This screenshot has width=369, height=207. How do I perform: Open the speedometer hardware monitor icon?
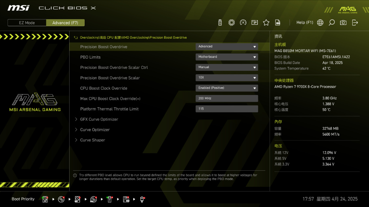coord(243,23)
